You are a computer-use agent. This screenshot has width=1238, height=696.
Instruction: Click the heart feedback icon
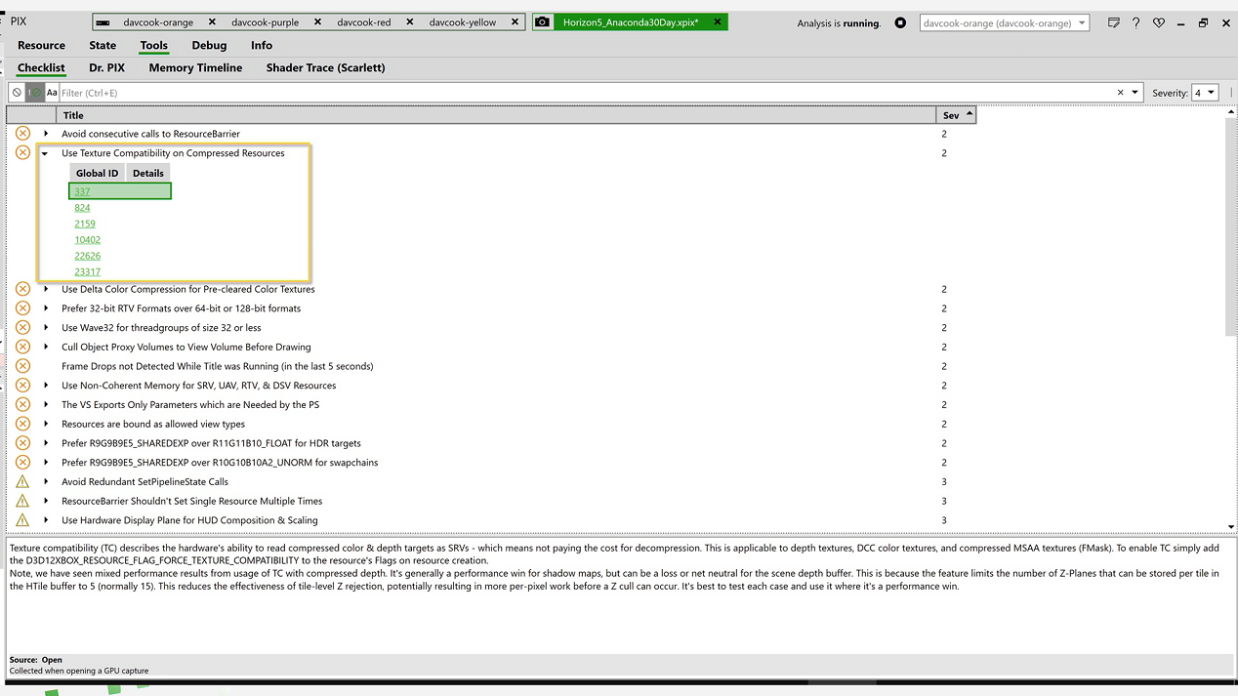[x=1159, y=22]
